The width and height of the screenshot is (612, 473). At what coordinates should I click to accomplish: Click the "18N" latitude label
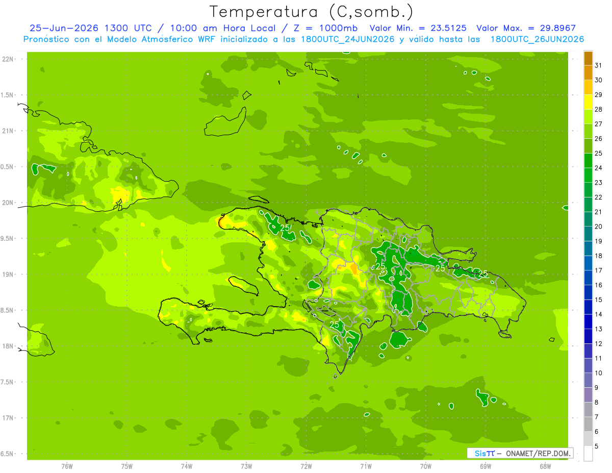click(8, 346)
